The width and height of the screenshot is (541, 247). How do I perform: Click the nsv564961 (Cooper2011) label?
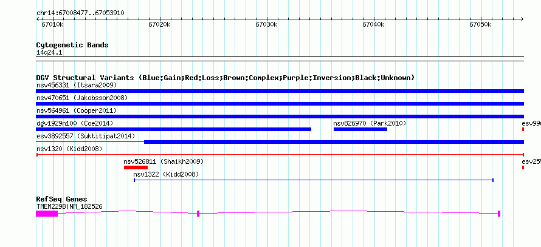click(x=77, y=110)
